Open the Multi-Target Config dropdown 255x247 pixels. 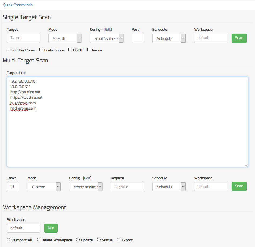tap(86, 187)
